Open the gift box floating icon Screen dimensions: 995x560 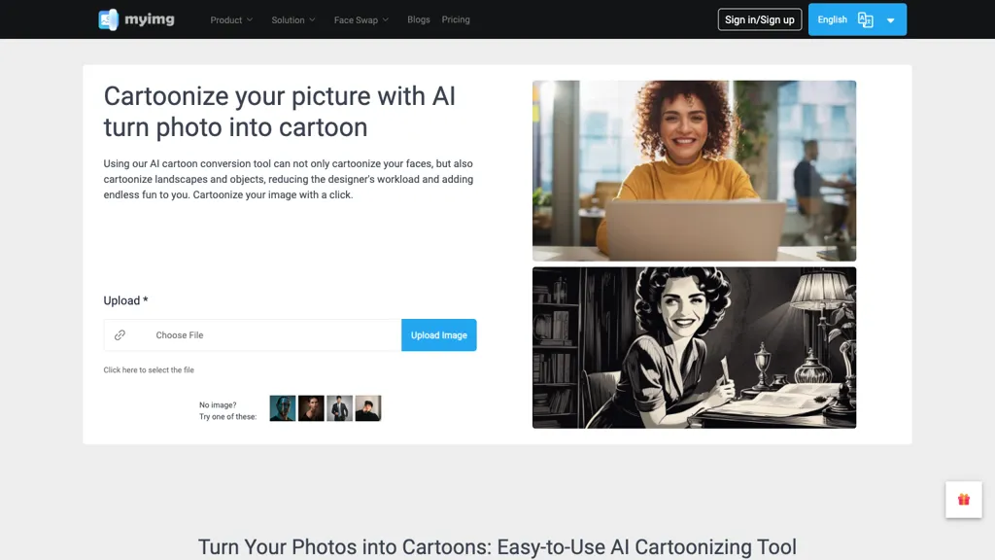tap(963, 500)
